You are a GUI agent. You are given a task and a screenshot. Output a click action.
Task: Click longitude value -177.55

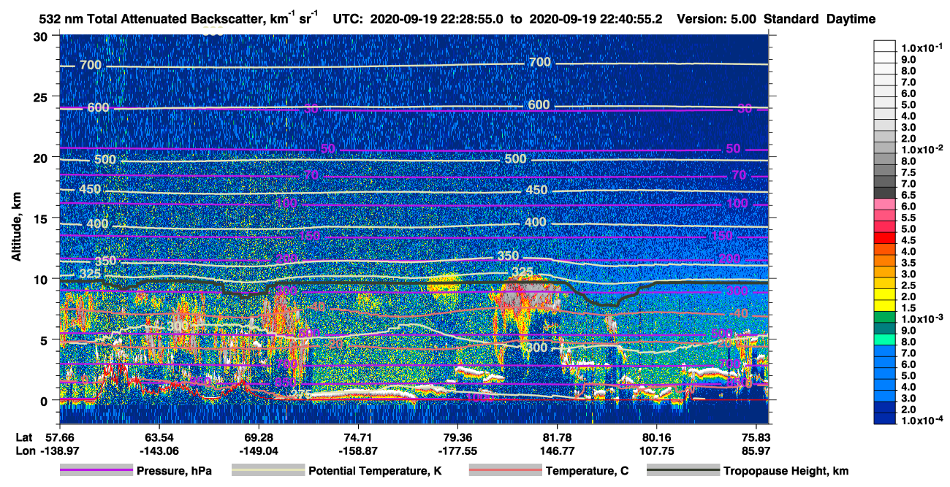point(457,451)
